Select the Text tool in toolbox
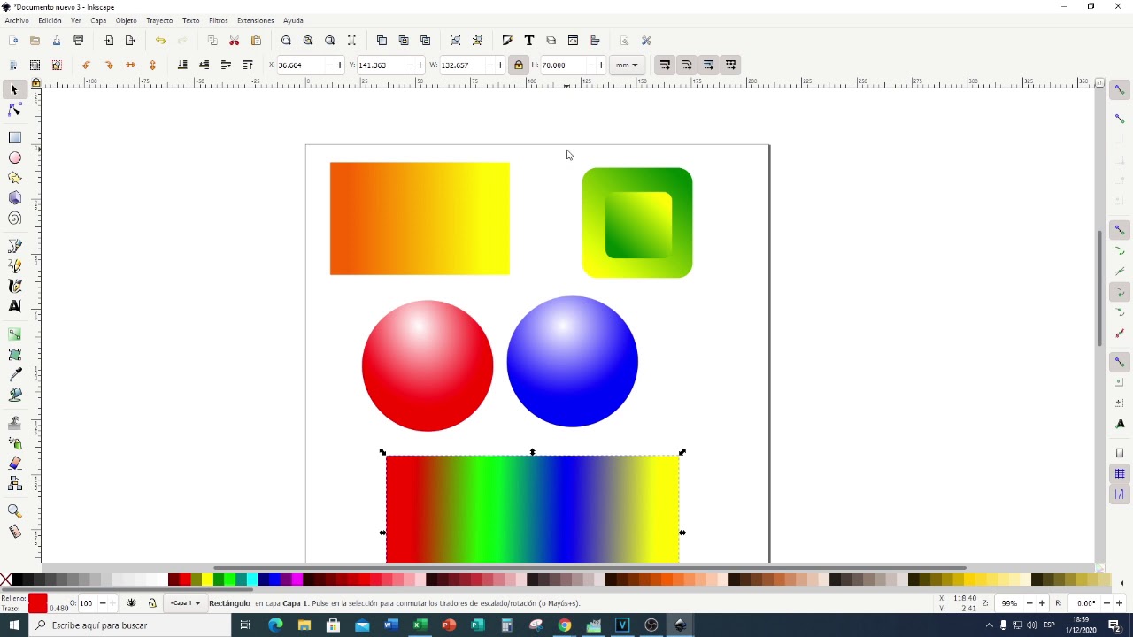The image size is (1133, 637). tap(14, 306)
